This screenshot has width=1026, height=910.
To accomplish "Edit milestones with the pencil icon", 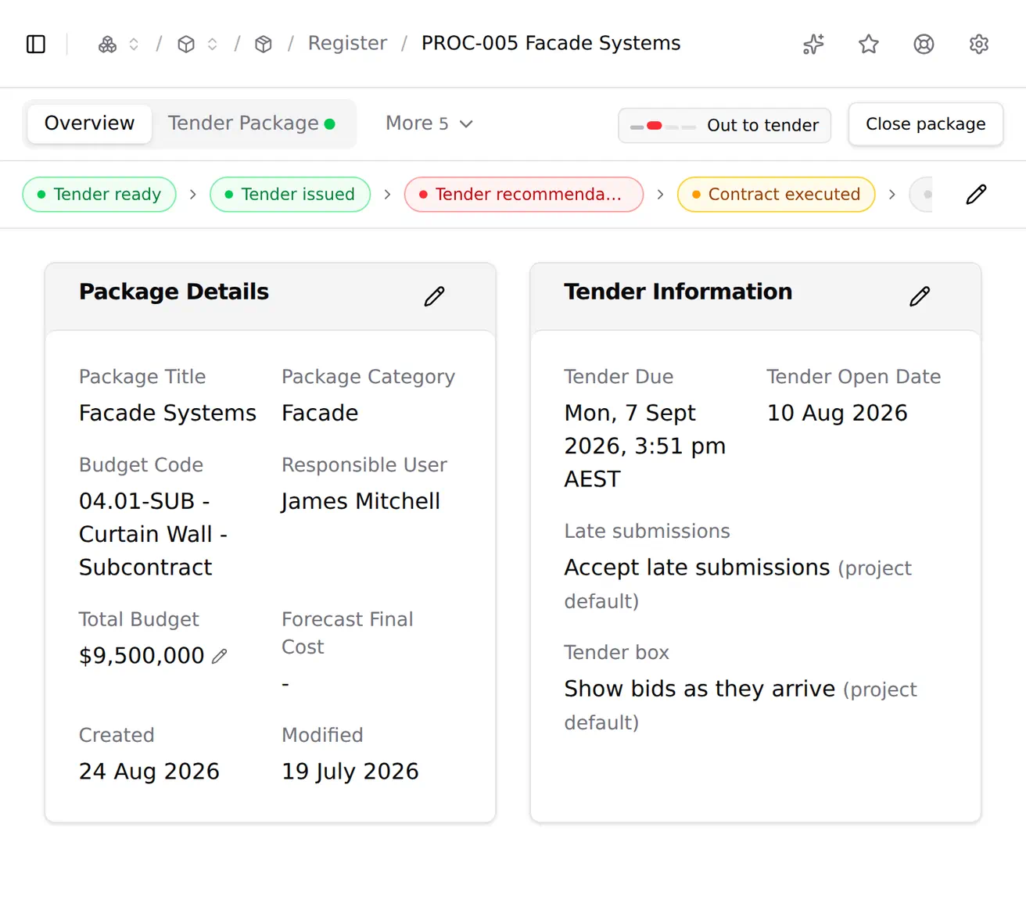I will coord(976,195).
